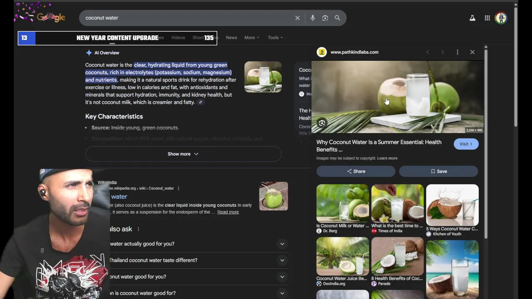Screen dimensions: 532x299
Task: Click into the coconut water search field
Action: tap(187, 18)
